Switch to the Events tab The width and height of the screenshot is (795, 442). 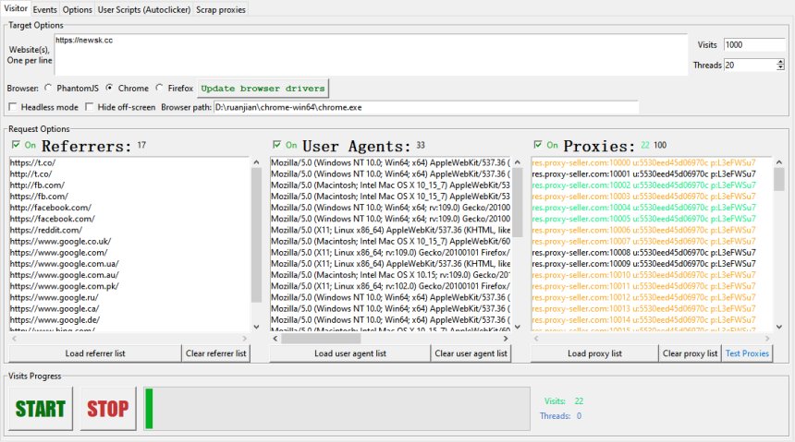click(x=44, y=9)
